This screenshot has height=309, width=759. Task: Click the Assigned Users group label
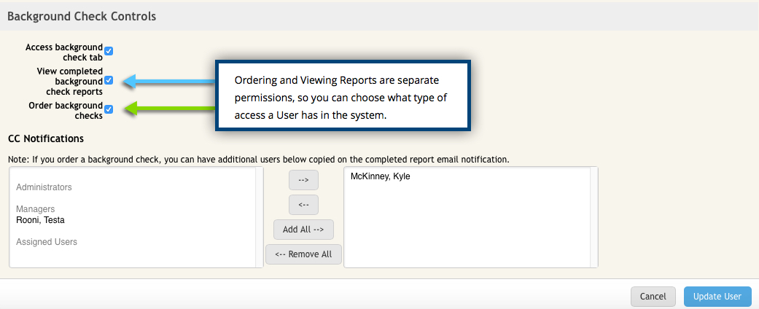[46, 242]
